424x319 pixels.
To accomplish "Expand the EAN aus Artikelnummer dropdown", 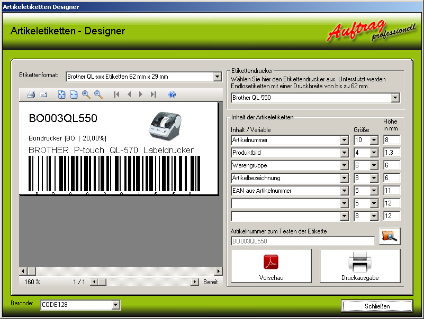I will coord(344,191).
